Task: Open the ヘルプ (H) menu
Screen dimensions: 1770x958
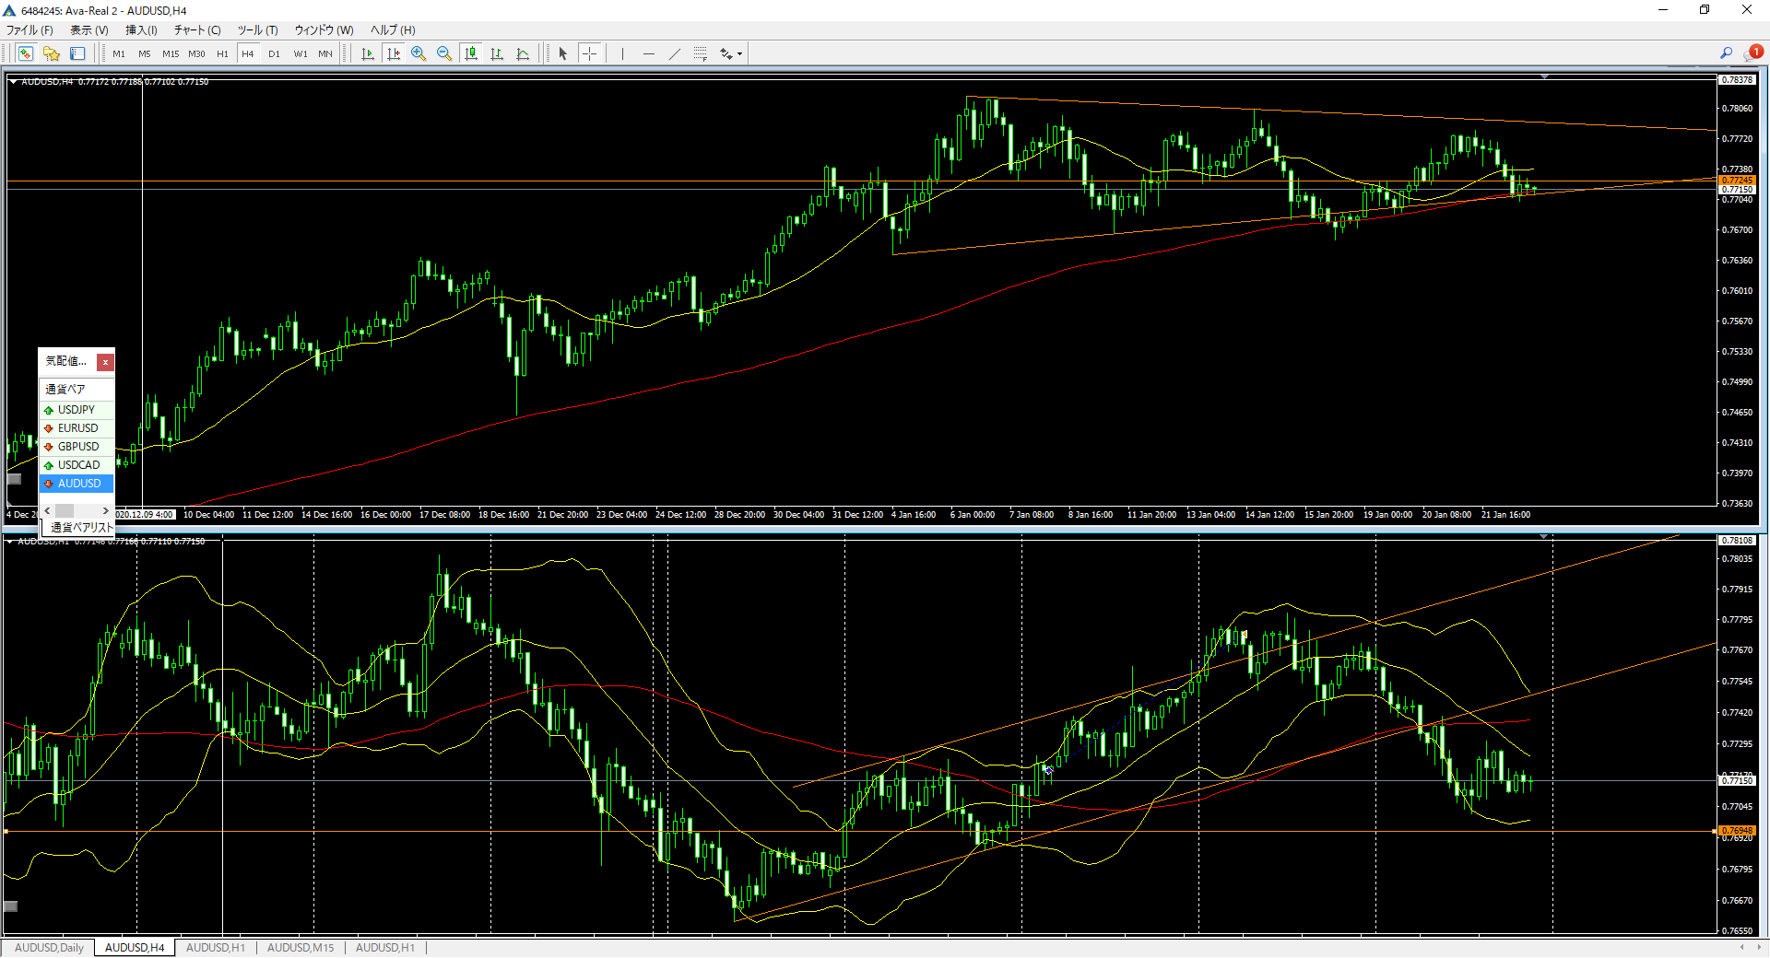Action: [x=393, y=30]
